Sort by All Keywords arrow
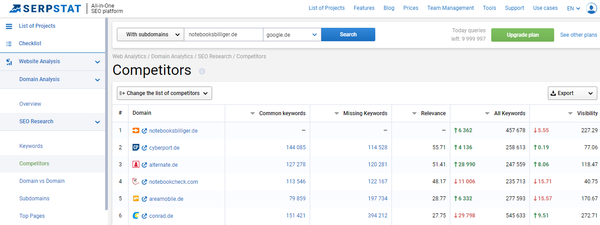Image resolution: width=600 pixels, height=225 pixels. pos(487,114)
